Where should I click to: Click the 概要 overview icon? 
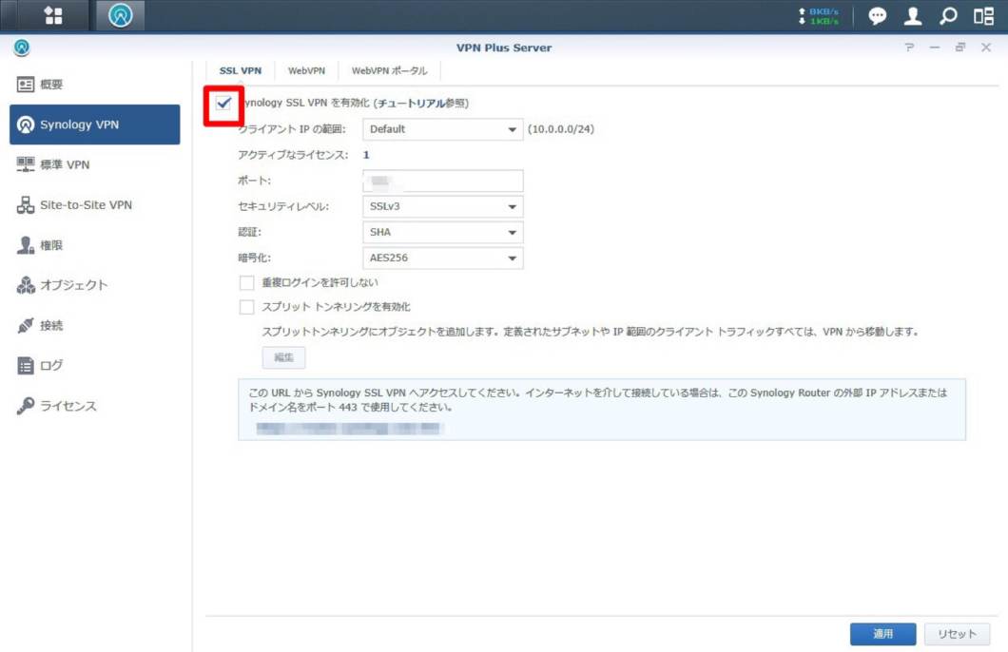point(25,85)
